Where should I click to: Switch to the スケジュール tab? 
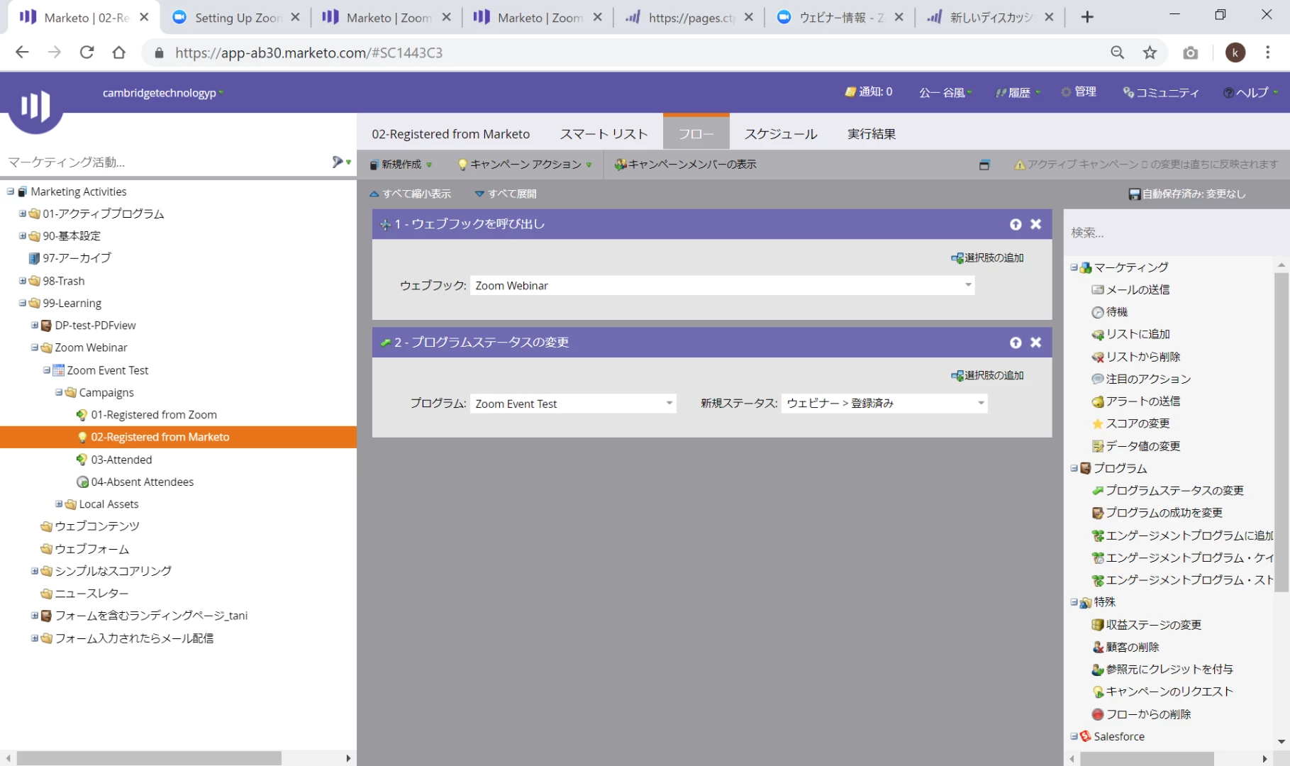click(x=781, y=134)
